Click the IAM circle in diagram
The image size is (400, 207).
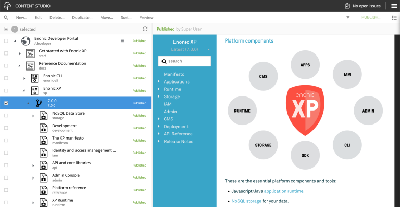pos(347,74)
